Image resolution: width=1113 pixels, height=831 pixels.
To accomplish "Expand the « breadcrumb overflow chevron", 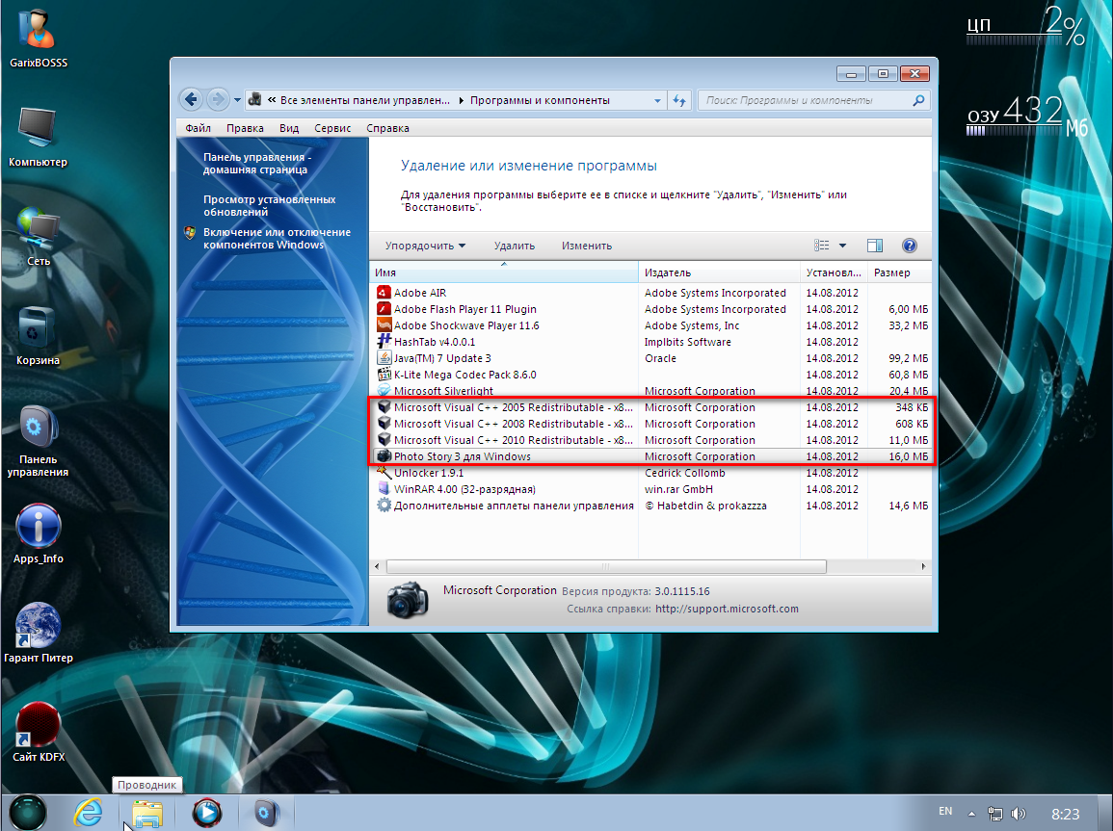I will [x=271, y=100].
